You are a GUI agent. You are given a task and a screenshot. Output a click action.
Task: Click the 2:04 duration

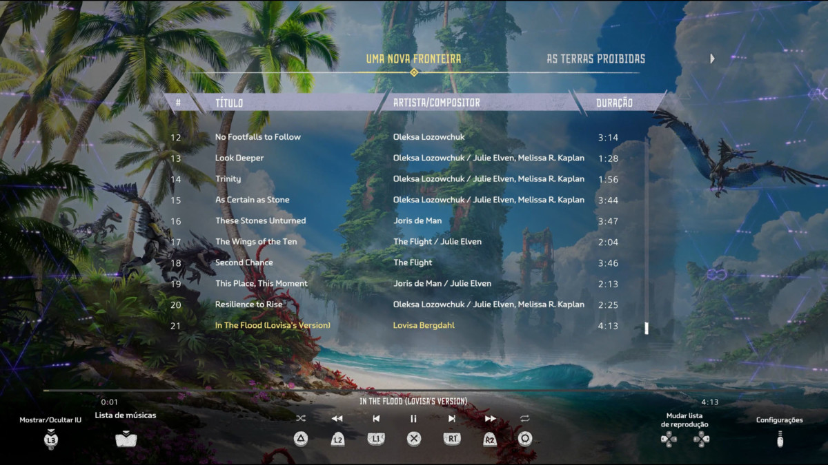(608, 242)
